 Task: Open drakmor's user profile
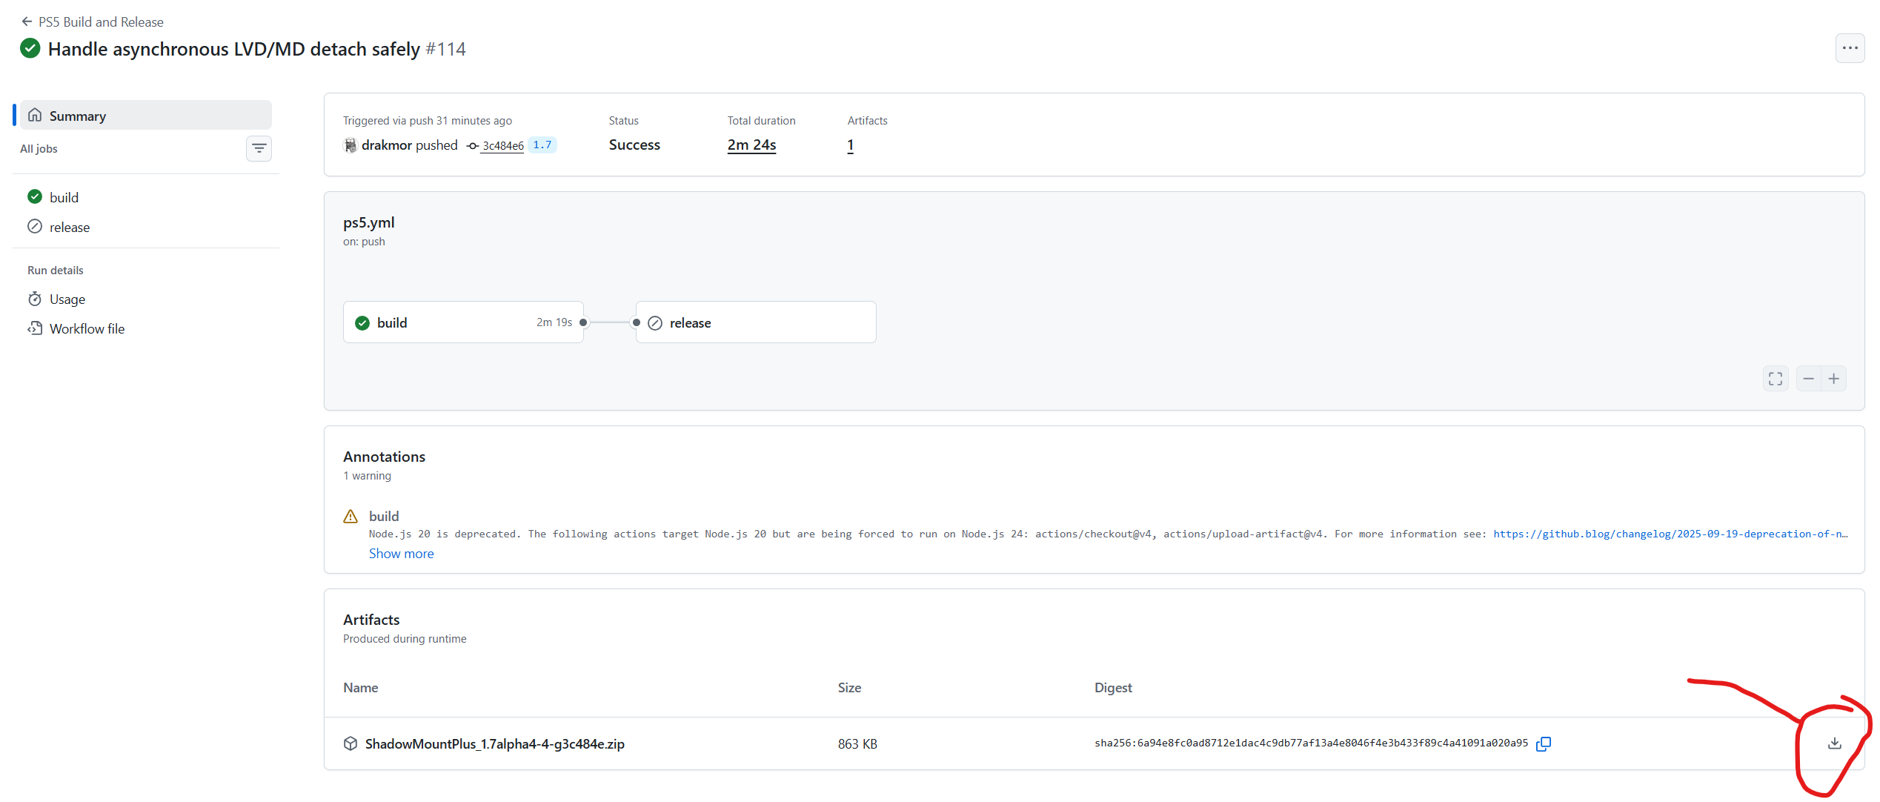386,145
